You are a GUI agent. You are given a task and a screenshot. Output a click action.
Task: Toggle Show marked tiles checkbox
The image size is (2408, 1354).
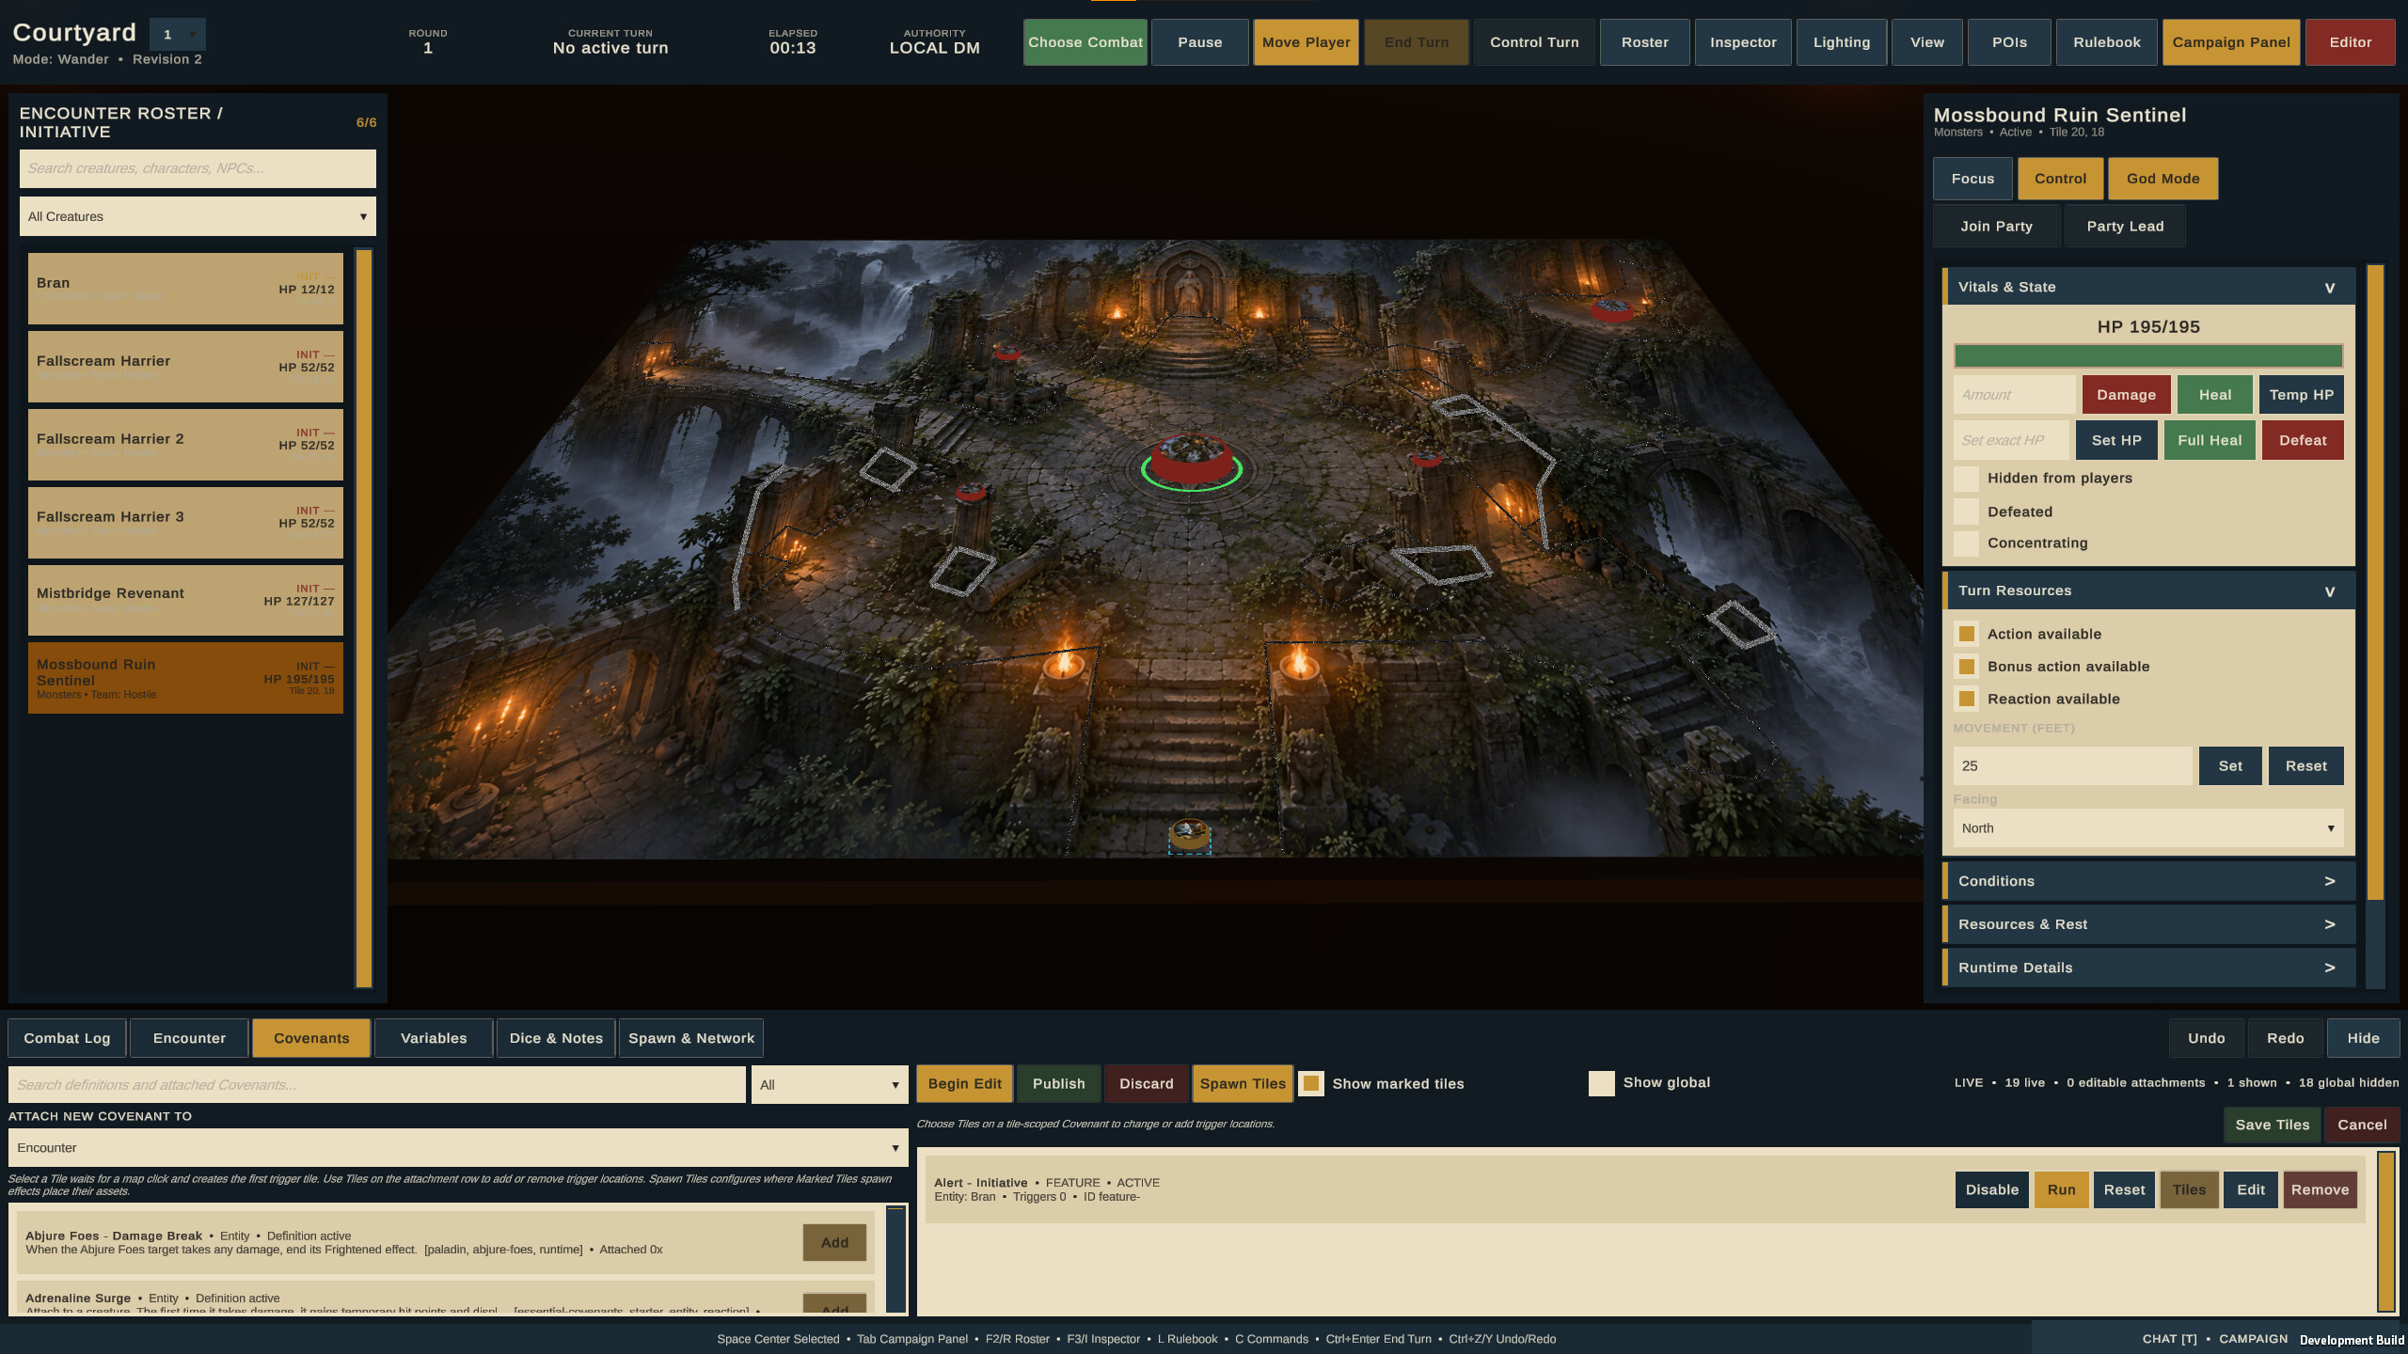coord(1311,1083)
